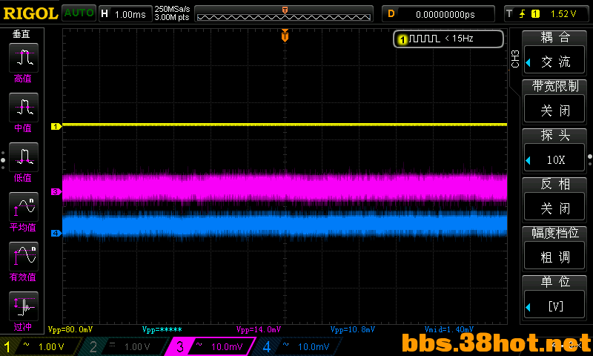
Task: Click the channel 4 blue ground marker
Action: click(x=56, y=233)
